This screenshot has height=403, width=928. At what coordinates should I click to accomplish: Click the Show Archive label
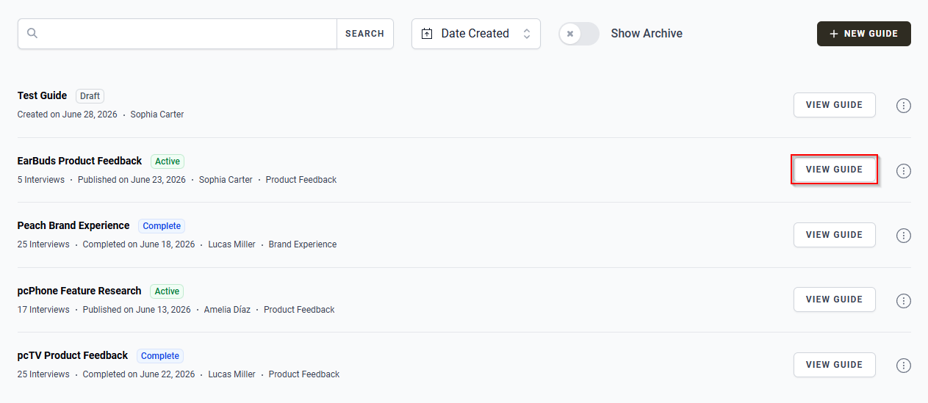coord(647,34)
